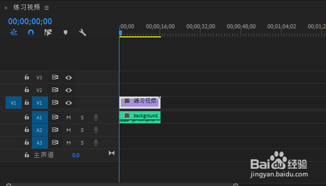Select the 练习视频 sequence tab title

click(x=27, y=7)
